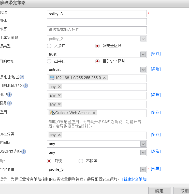Click the 配置 link for bandwidth channel
189x194 pixels.
pos(156,169)
